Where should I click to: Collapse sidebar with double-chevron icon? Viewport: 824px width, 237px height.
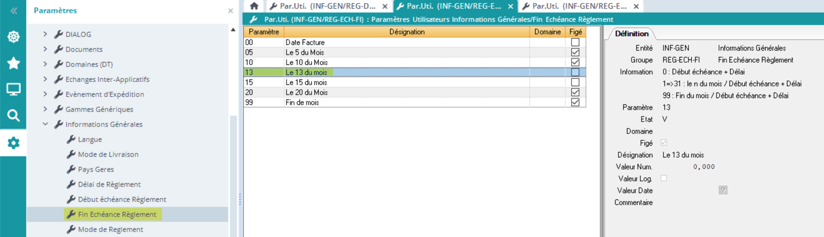[13, 10]
